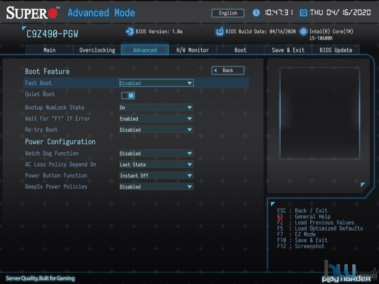Open the Re-try Boot dropdown
Screen dimensions: 379x284
pyautogui.click(x=156, y=130)
